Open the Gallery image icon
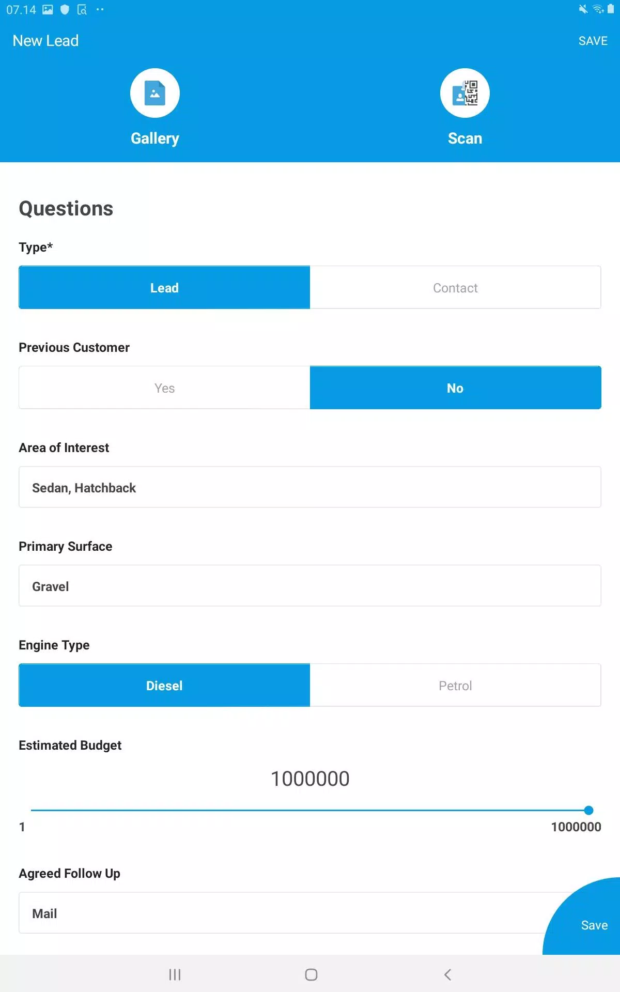 [x=154, y=94]
